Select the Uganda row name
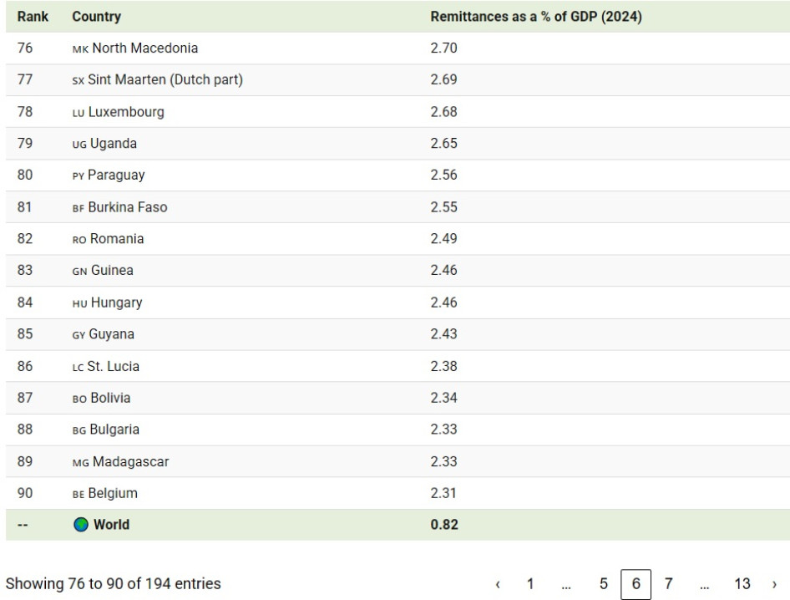Image resolution: width=790 pixels, height=600 pixels. (113, 144)
